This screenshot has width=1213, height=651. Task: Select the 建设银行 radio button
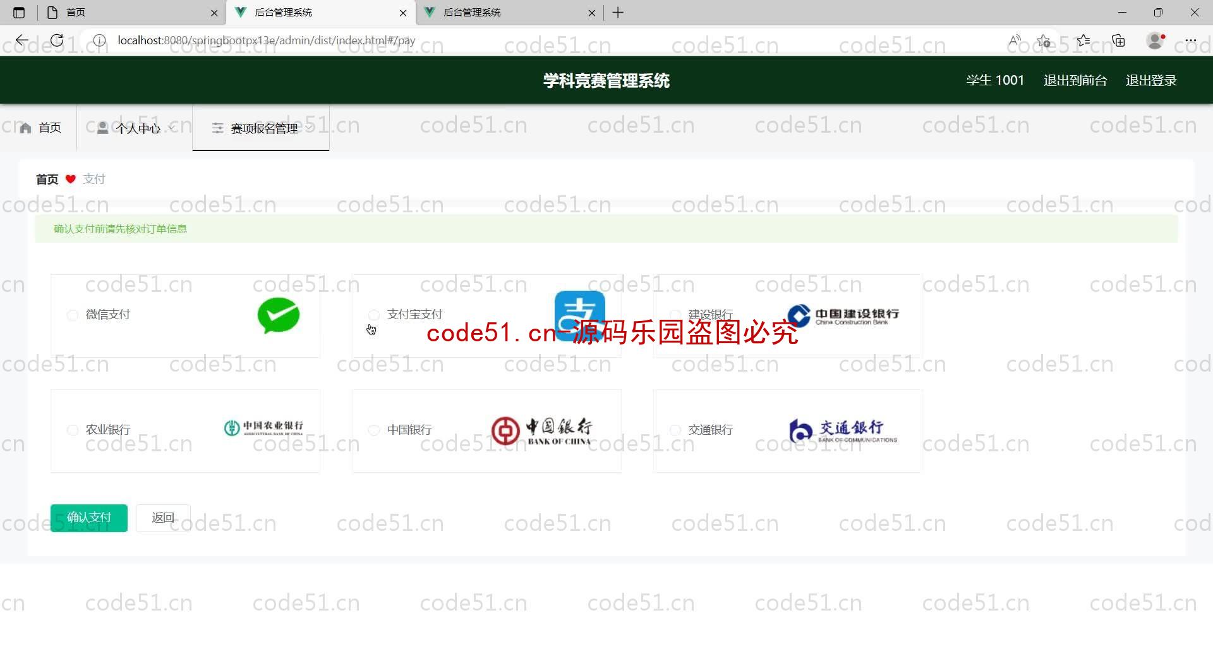click(x=675, y=315)
